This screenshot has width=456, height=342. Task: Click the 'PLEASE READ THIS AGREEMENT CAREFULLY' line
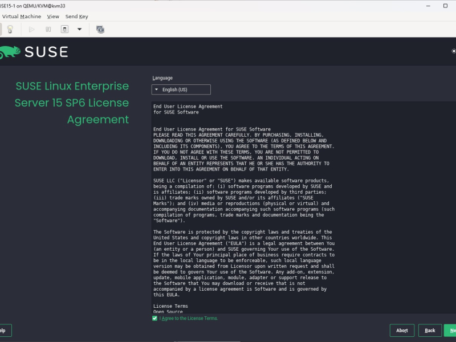[x=238, y=135]
